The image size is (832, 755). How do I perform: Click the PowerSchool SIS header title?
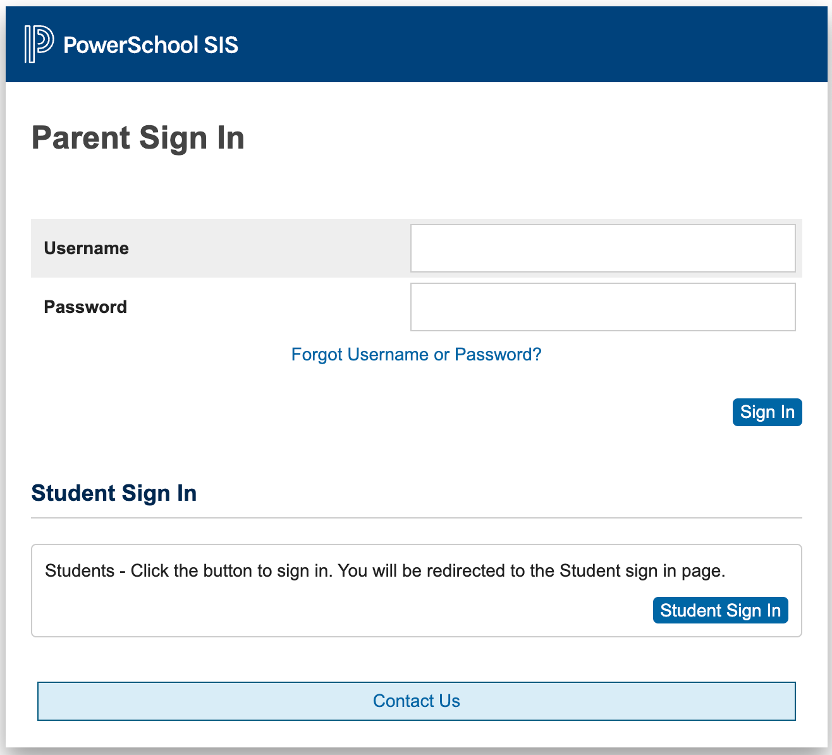point(150,45)
